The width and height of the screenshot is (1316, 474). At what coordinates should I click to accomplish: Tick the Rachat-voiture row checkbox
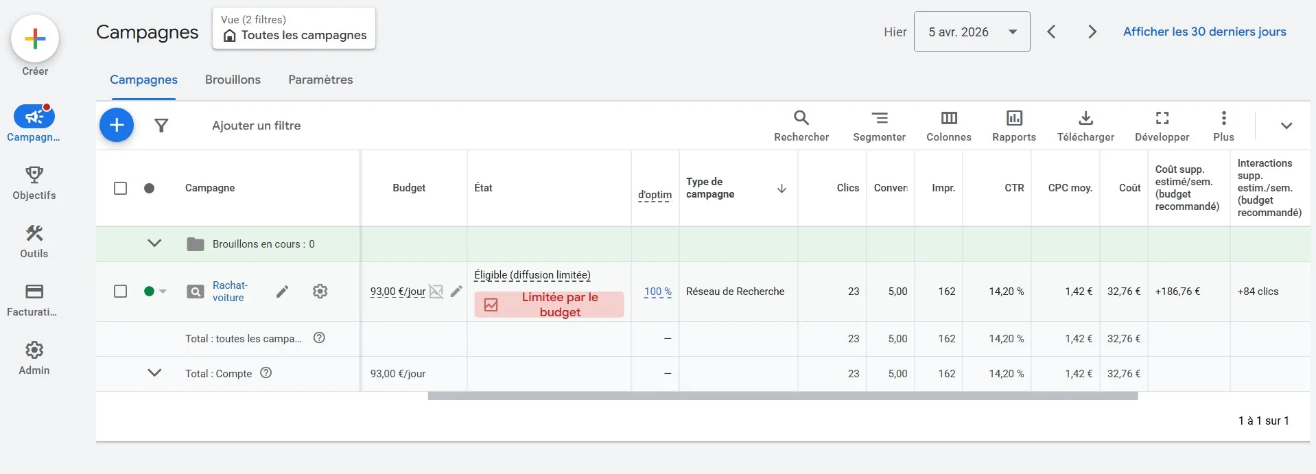click(120, 292)
